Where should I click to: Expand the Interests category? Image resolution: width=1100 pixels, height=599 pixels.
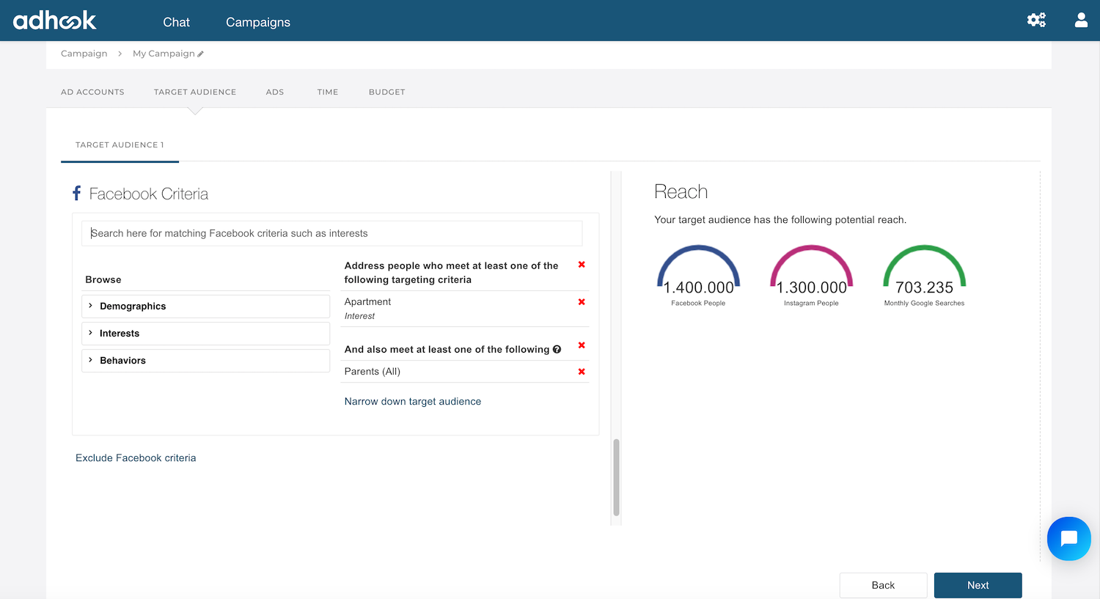[205, 334]
